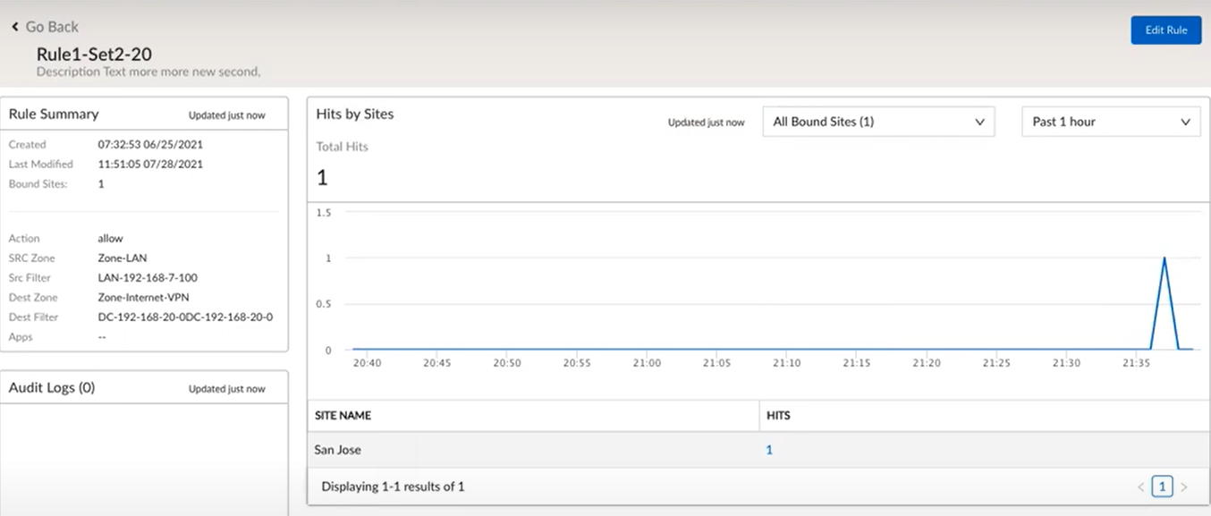Click the Audit Logs (0) panel header

[x=52, y=388]
